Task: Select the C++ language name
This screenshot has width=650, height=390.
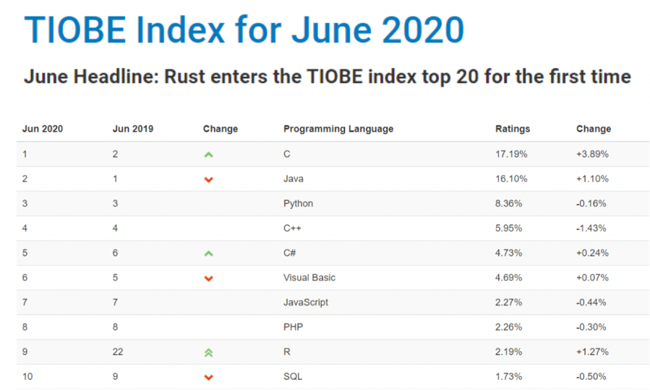Action: (292, 228)
